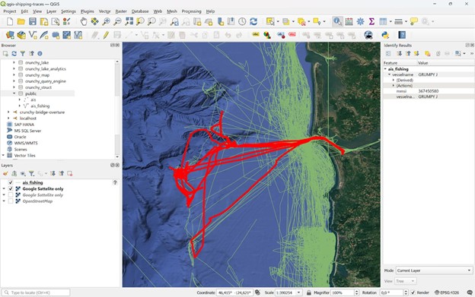Refresh the Browser panel

tap(14, 53)
